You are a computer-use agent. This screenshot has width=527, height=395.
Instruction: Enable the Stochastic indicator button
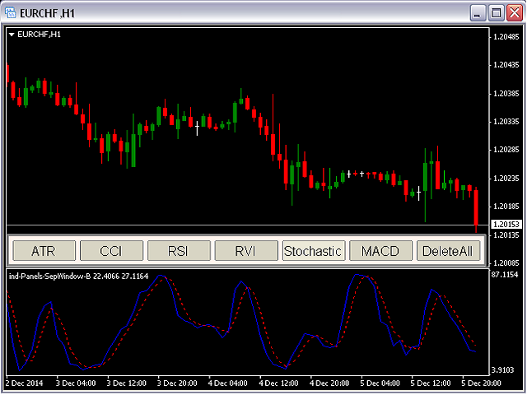point(313,250)
